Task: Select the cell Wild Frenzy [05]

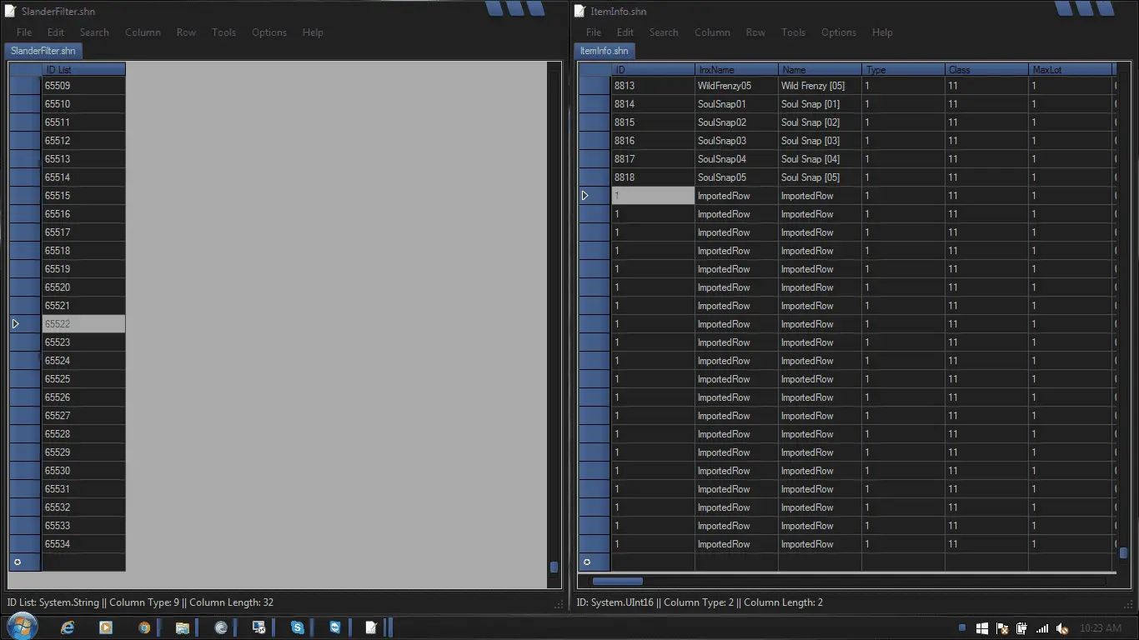Action: pos(820,86)
